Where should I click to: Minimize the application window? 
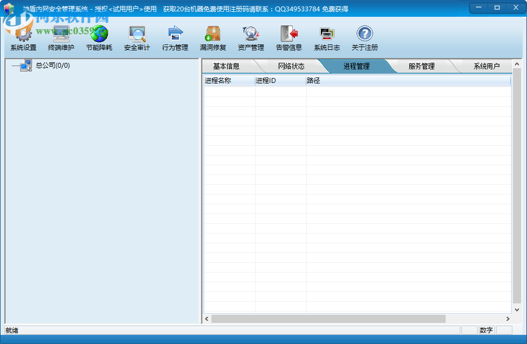(479, 8)
